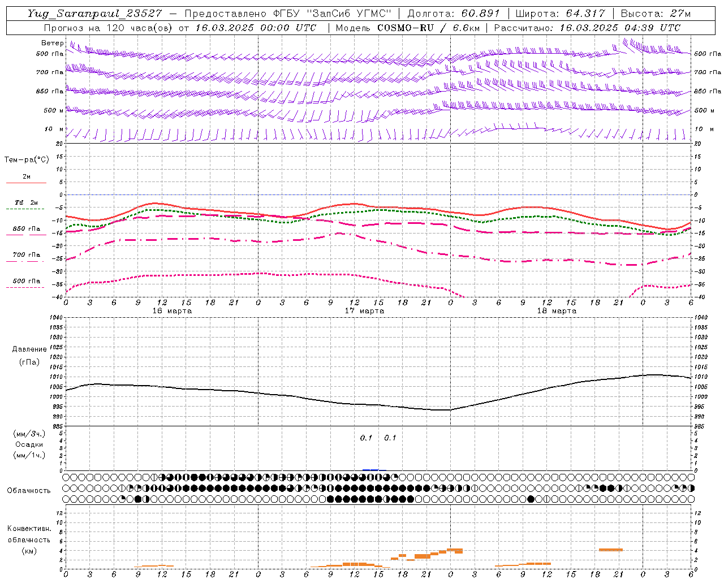Click the 16 марта date label

(x=172, y=311)
